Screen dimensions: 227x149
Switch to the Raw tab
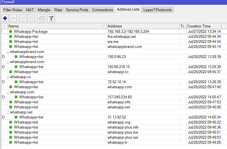tap(58, 10)
